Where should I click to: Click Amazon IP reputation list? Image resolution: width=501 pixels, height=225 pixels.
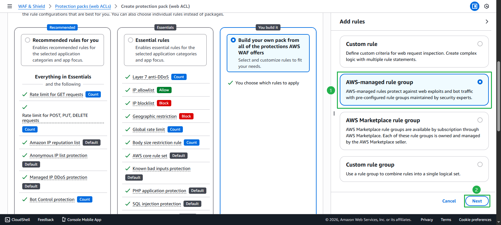[x=55, y=142]
